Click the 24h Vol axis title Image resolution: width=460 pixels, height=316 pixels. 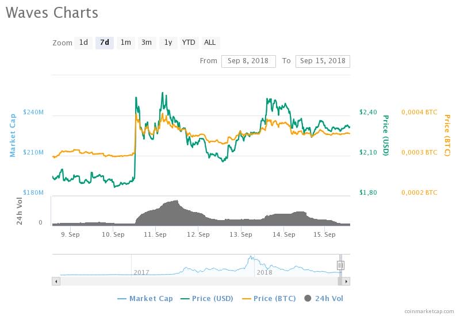[20, 211]
